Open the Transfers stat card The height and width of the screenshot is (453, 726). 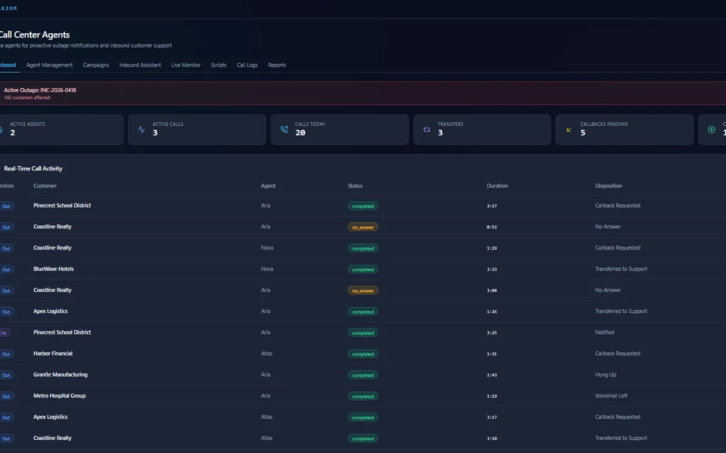pos(482,130)
